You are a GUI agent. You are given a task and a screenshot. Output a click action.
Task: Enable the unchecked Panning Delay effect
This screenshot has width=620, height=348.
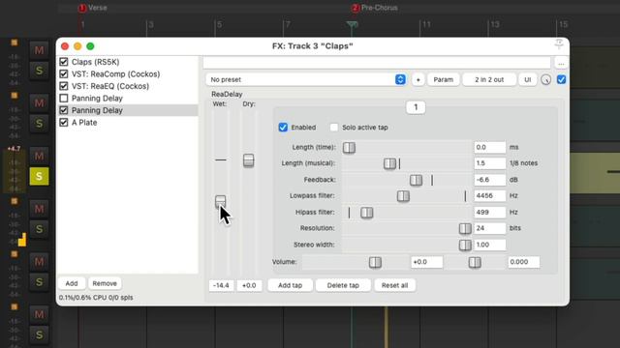[x=64, y=98]
